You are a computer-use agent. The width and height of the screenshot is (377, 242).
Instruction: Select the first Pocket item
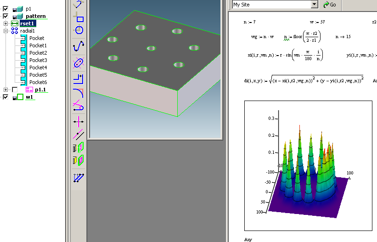point(37,38)
